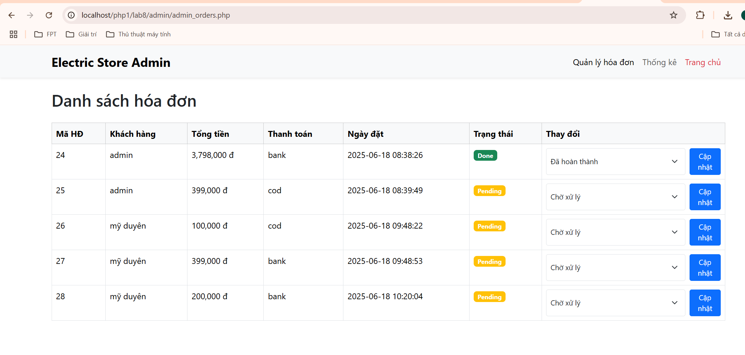Open the browser downloads icon

point(728,15)
